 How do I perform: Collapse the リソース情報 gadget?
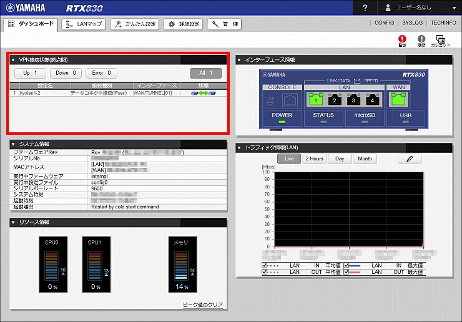click(x=13, y=222)
